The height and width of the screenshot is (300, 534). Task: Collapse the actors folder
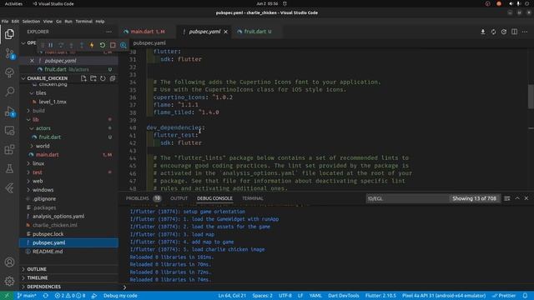[32, 128]
